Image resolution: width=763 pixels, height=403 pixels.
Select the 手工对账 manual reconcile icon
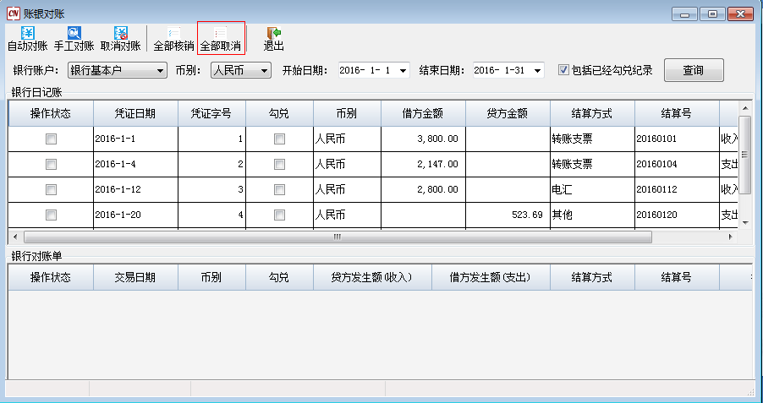[74, 34]
